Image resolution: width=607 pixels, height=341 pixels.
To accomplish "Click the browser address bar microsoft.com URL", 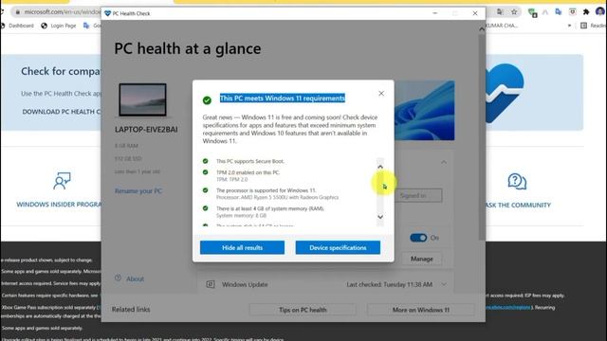I will coord(62,12).
